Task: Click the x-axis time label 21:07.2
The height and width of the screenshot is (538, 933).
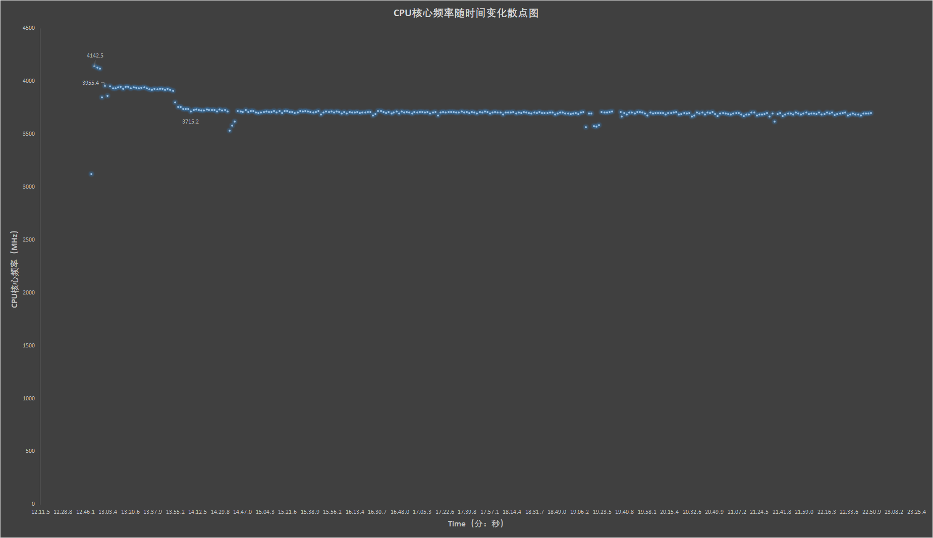Action: coord(737,512)
